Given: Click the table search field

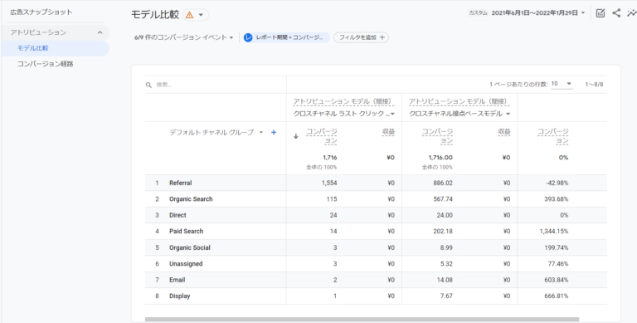Looking at the screenshot, I should point(216,85).
